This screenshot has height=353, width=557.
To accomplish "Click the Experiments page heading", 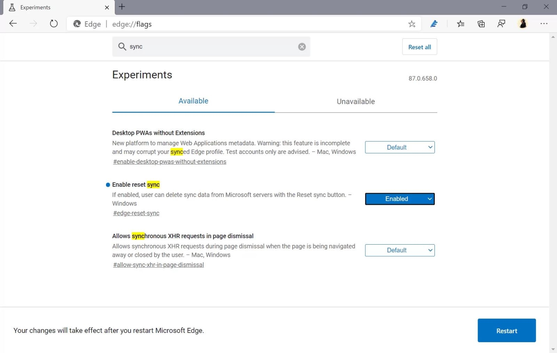I will click(142, 75).
